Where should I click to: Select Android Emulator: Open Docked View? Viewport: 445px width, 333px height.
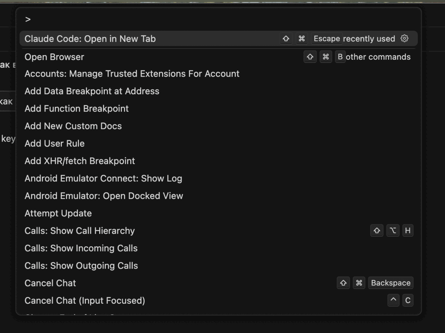[x=219, y=196]
